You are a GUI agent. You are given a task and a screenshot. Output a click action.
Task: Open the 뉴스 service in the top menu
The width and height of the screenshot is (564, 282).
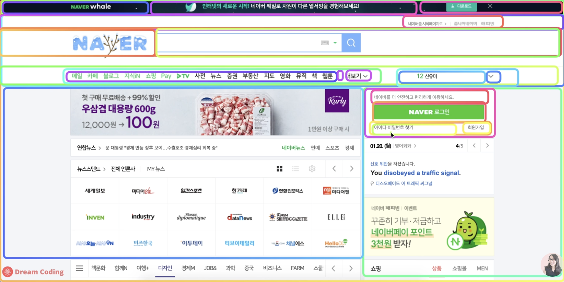[216, 76]
